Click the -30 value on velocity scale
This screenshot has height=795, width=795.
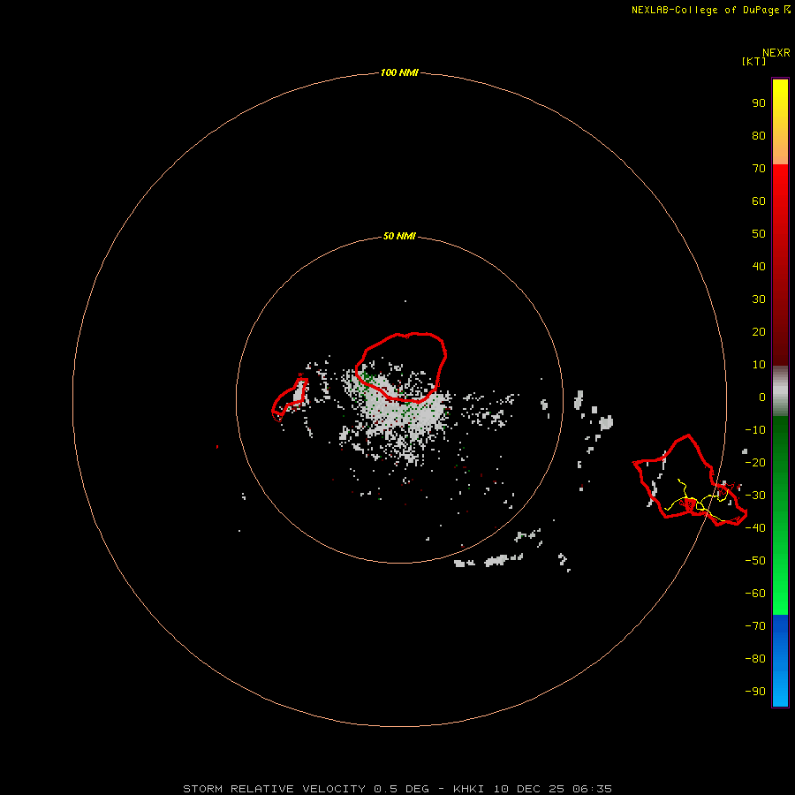(755, 496)
